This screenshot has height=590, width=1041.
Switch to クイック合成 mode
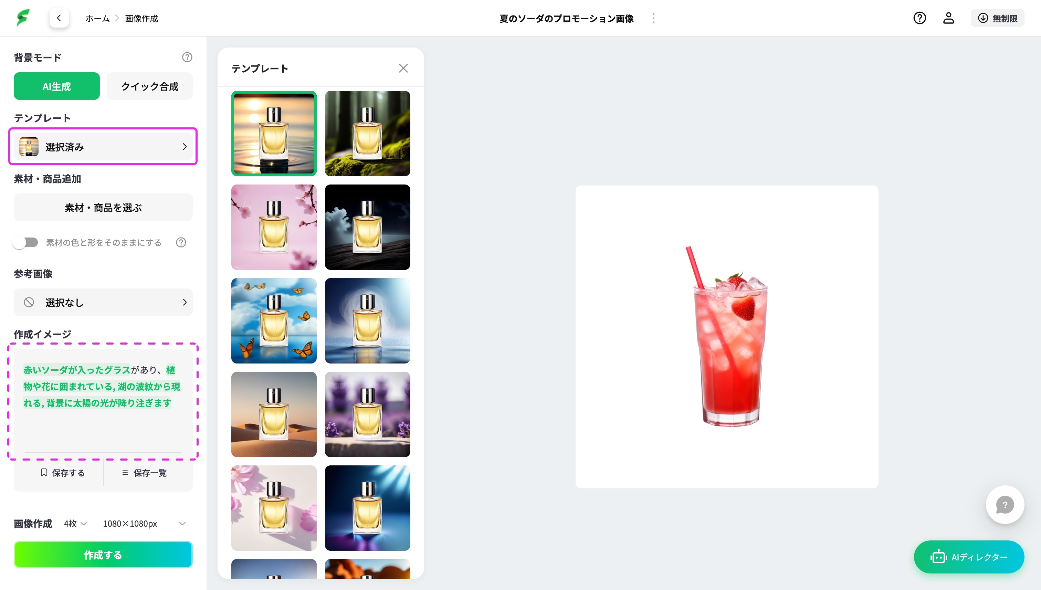pos(149,86)
